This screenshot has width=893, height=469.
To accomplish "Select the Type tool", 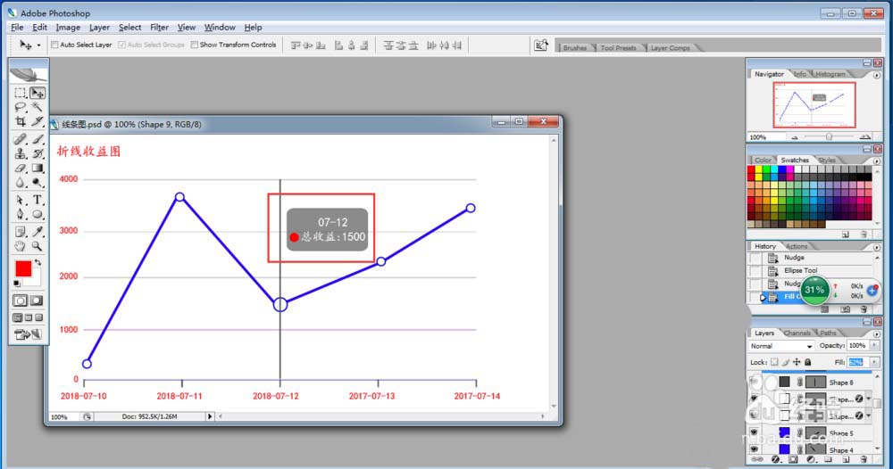I will pyautogui.click(x=38, y=200).
